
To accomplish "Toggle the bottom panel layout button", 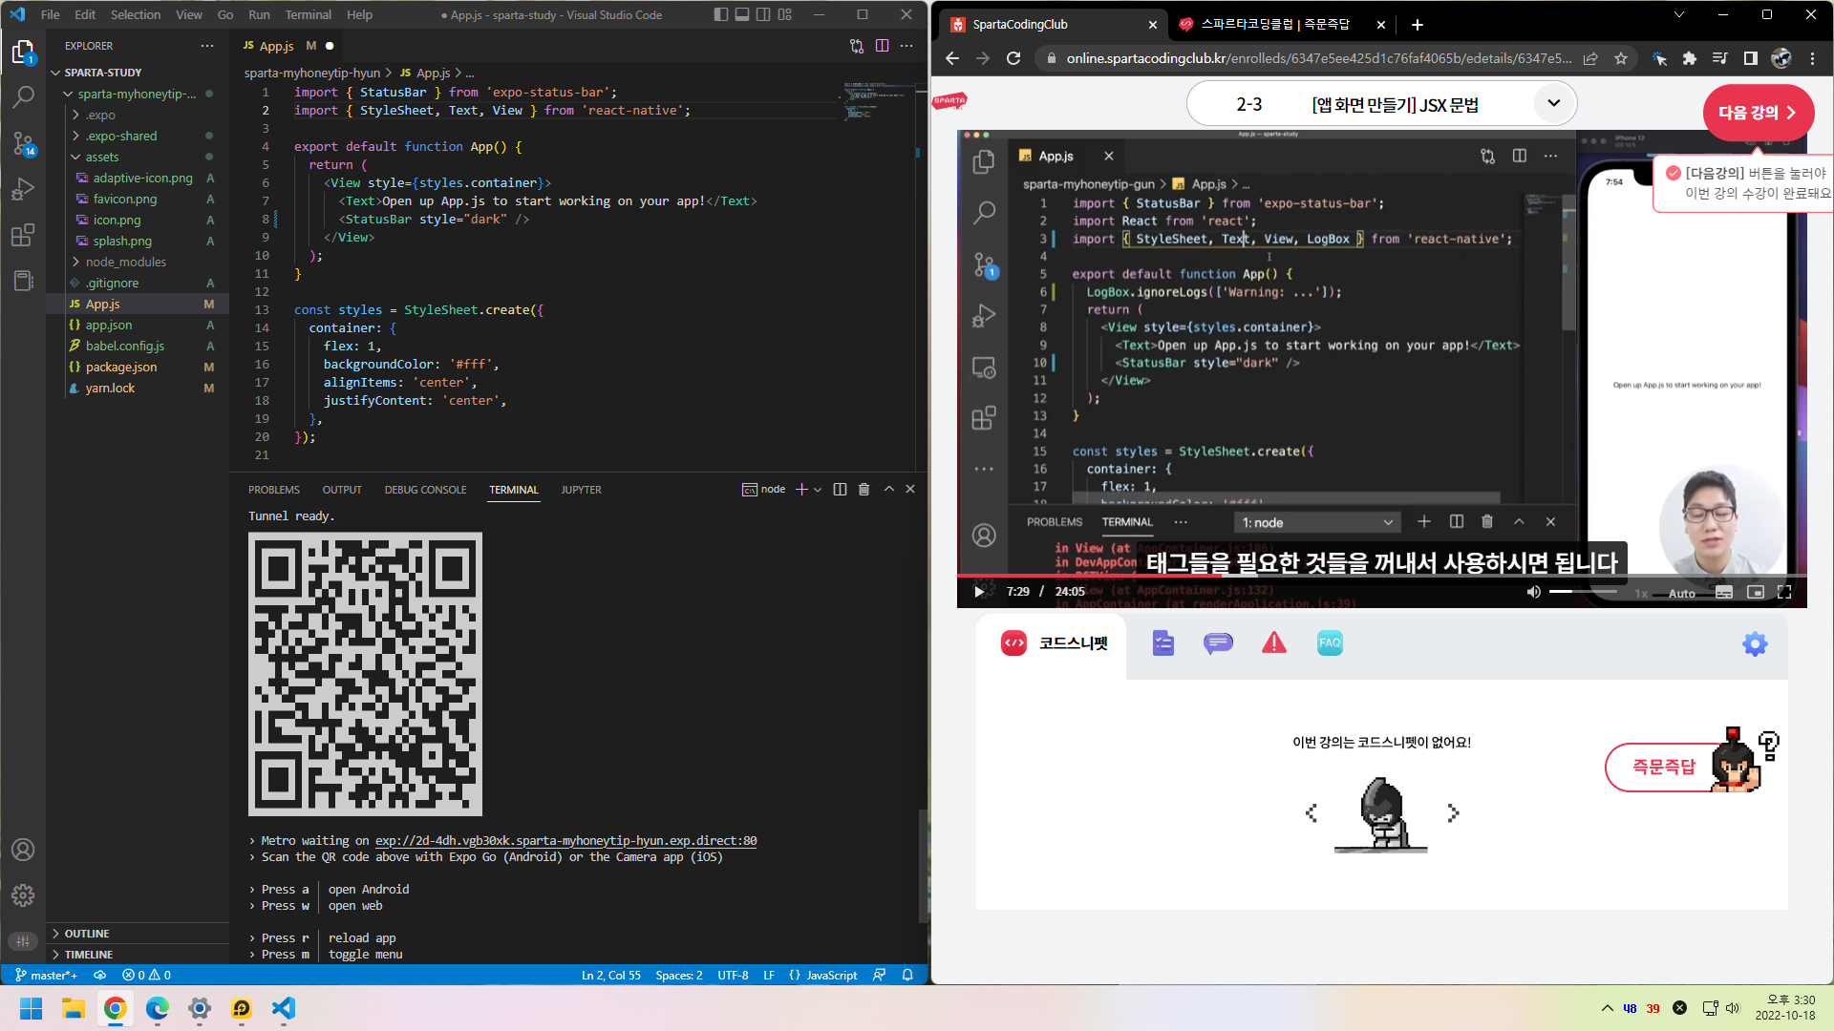I will coord(742,14).
